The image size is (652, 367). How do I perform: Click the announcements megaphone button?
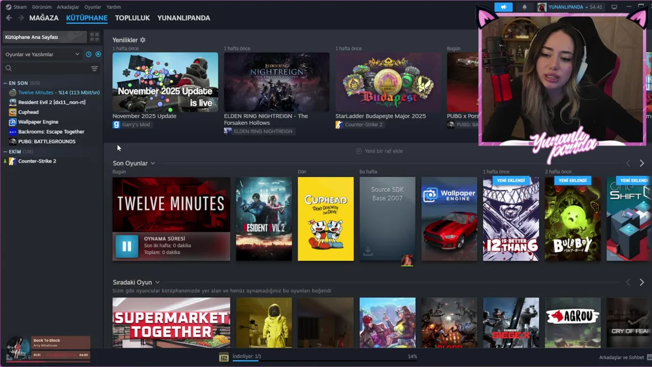click(503, 7)
